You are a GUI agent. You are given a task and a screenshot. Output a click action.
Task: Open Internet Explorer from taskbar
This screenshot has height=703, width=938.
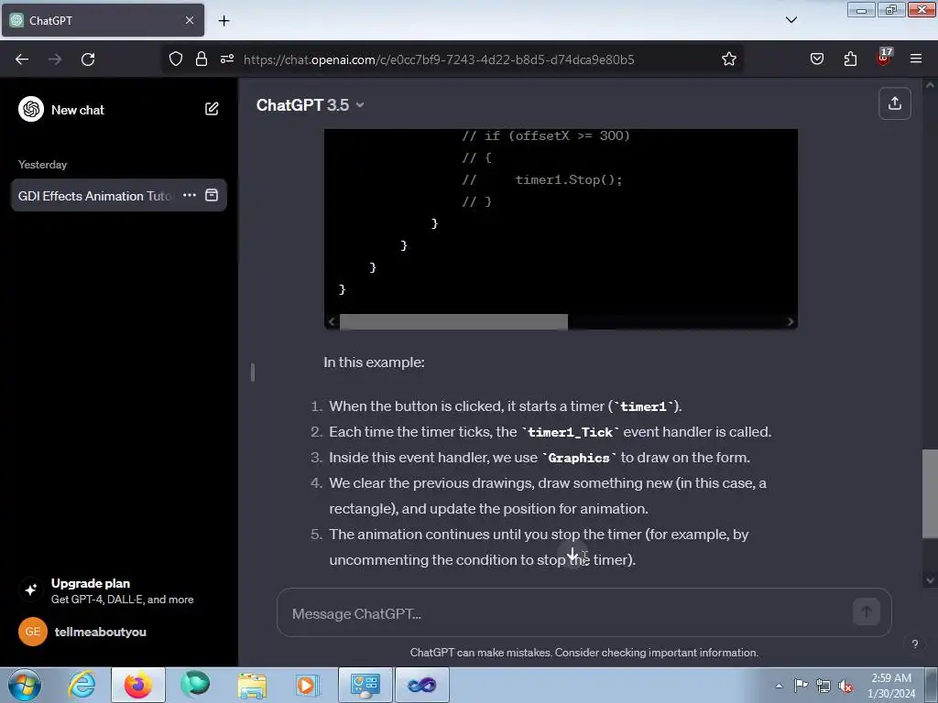coord(82,685)
